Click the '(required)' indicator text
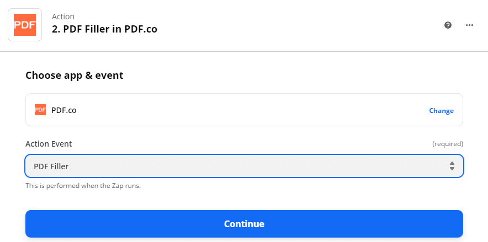Image resolution: width=488 pixels, height=242 pixels. click(x=447, y=144)
